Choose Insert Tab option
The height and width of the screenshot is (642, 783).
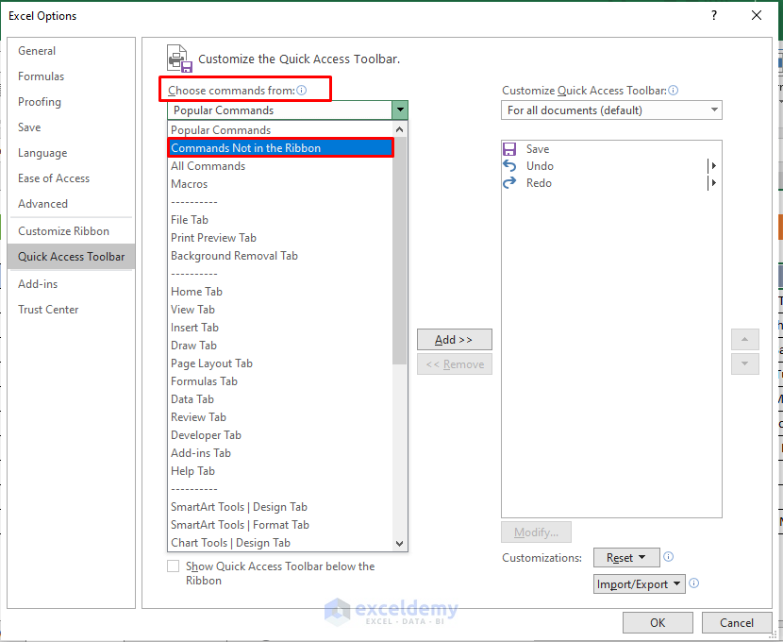click(280, 328)
